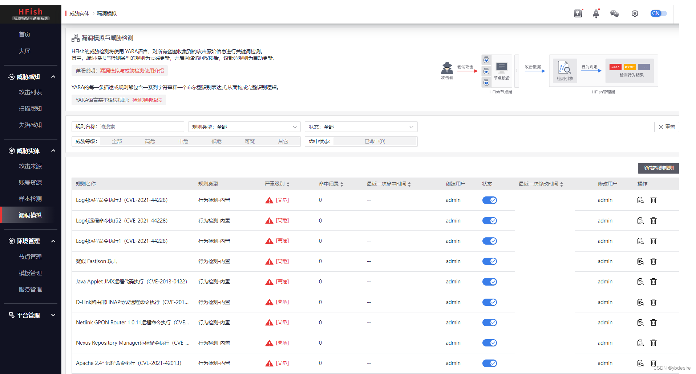Click the 新增检测规则 button
696x374 pixels.
click(x=658, y=168)
